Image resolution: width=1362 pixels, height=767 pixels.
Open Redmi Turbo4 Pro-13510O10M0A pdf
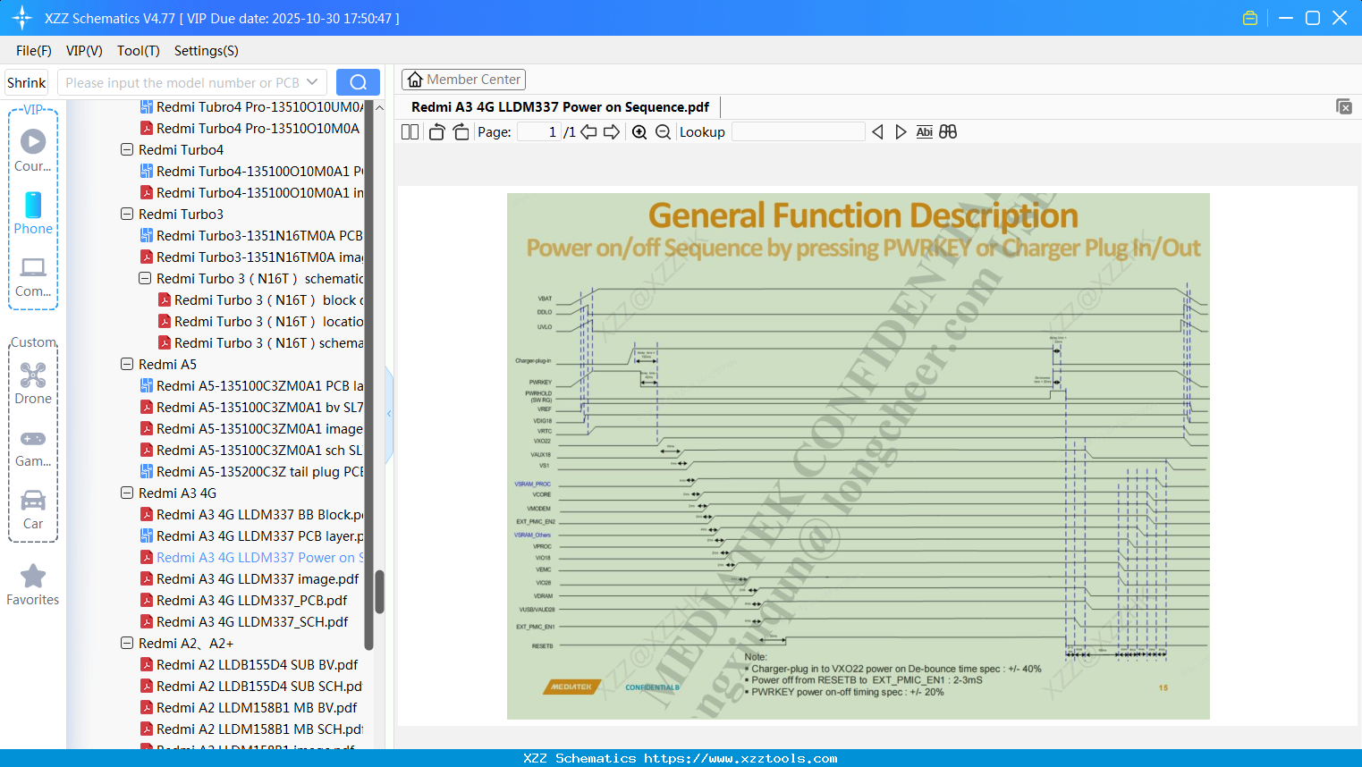(250, 128)
